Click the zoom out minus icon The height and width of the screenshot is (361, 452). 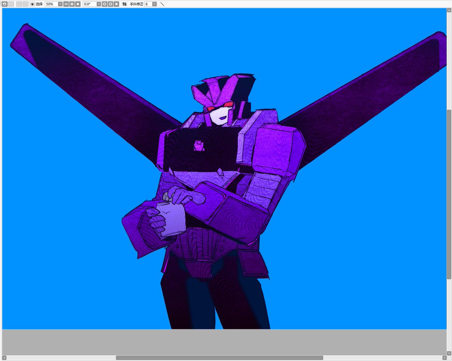point(66,4)
